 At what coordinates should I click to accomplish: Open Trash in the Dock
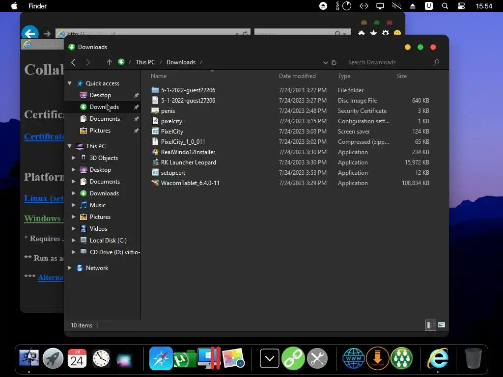pyautogui.click(x=474, y=358)
